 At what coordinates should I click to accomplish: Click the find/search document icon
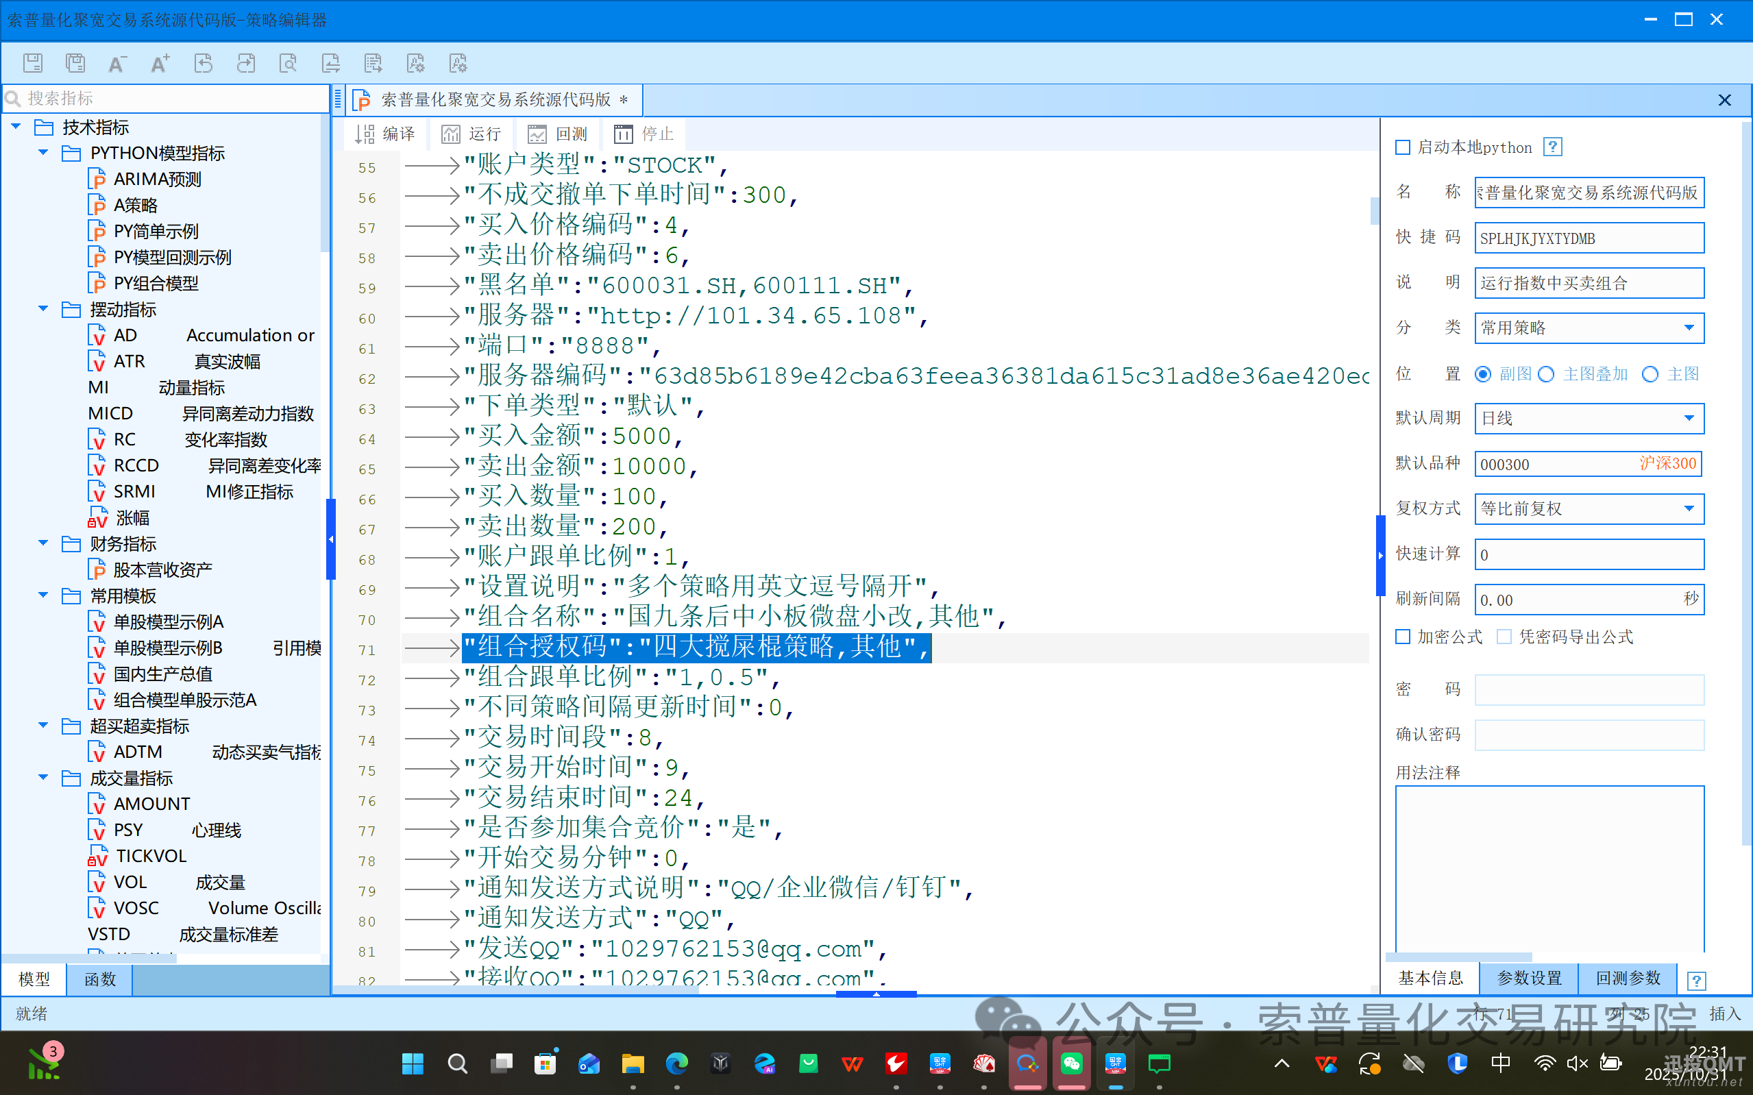tap(289, 63)
